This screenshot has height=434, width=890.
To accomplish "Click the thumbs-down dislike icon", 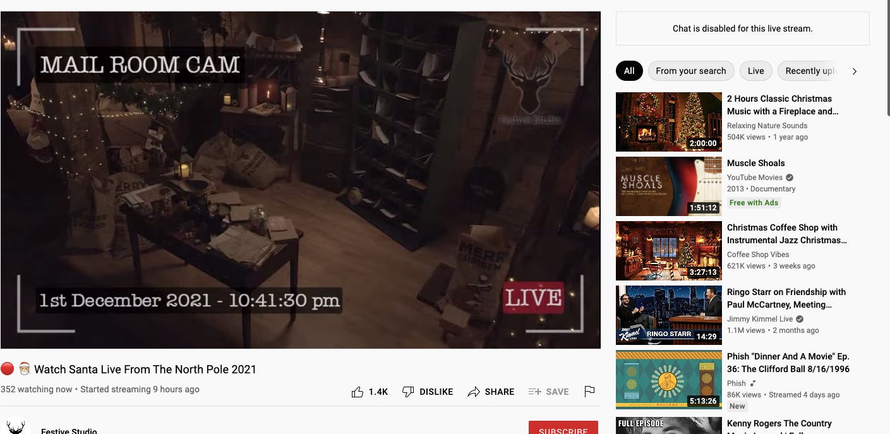I will [408, 392].
